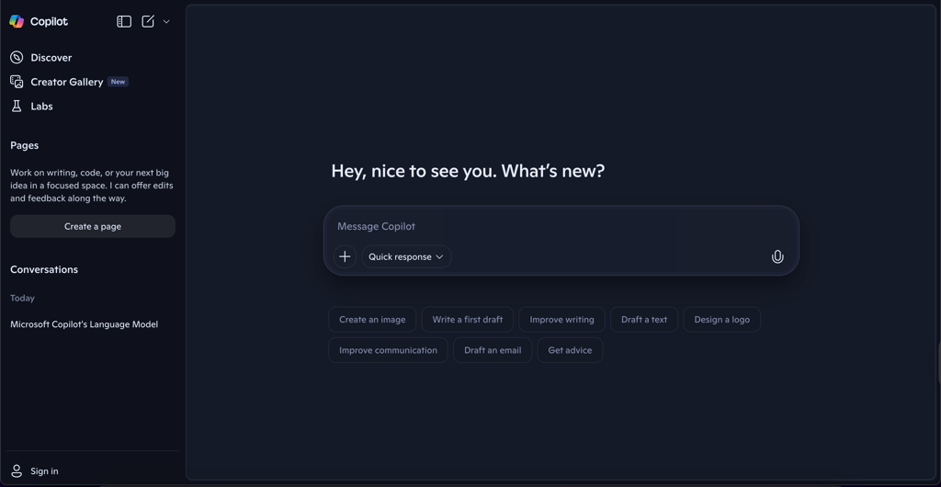Image resolution: width=941 pixels, height=487 pixels.
Task: Click the microphone voice input icon
Action: click(777, 256)
